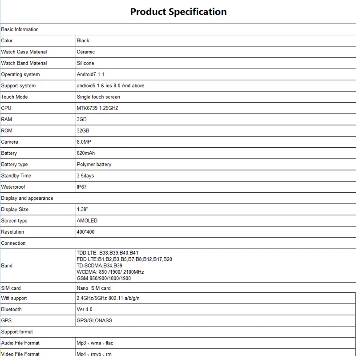Select the Android7.1.1 operating system cell
This screenshot has height=356, width=356.
tap(216, 74)
